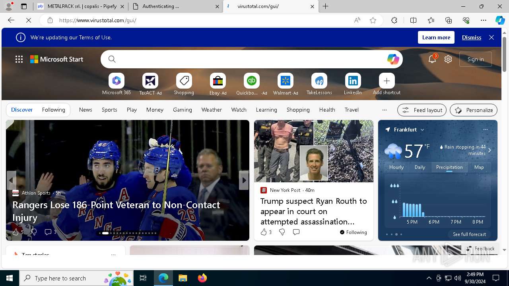Open the Feed layout options
Image resolution: width=509 pixels, height=286 pixels.
(x=422, y=110)
